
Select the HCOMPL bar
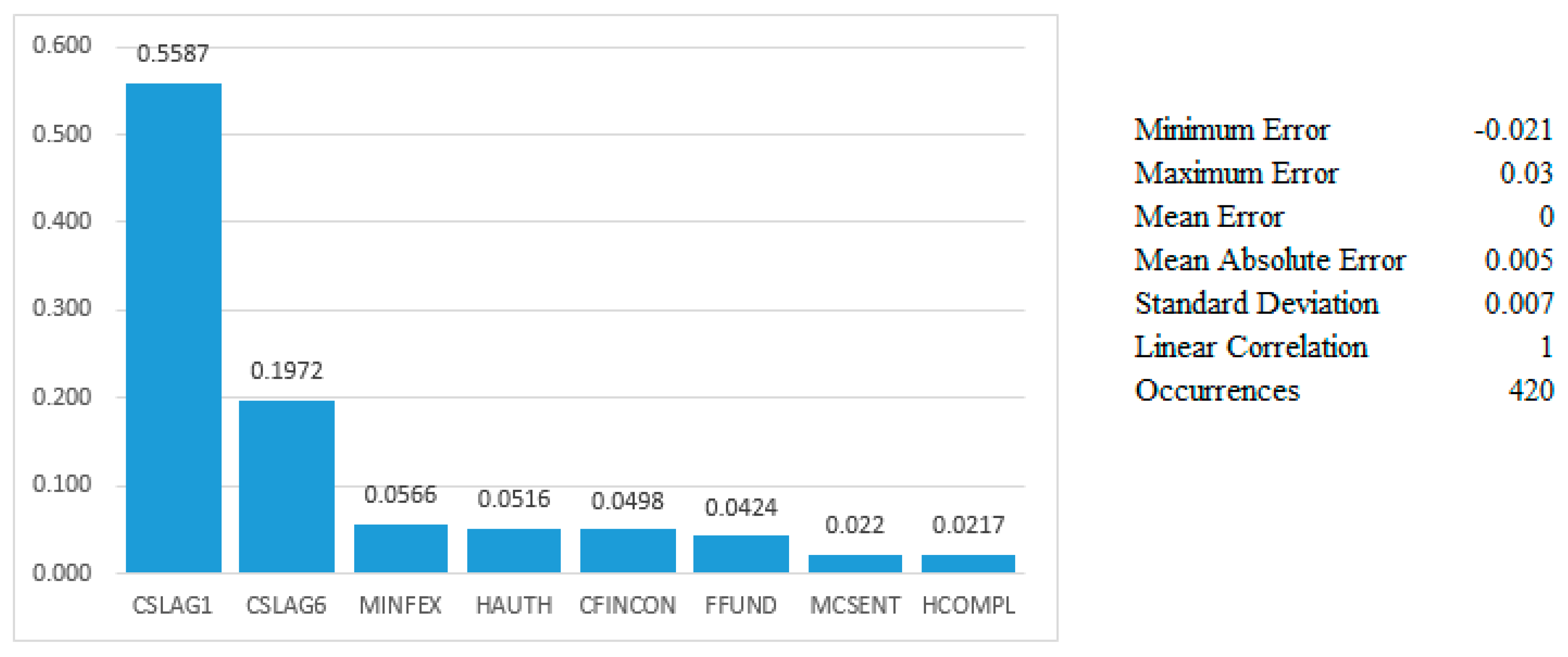(968, 563)
